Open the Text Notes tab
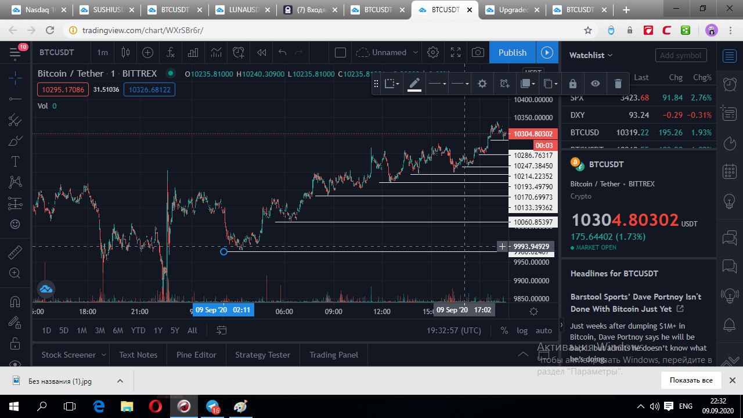743x418 pixels. click(x=138, y=355)
